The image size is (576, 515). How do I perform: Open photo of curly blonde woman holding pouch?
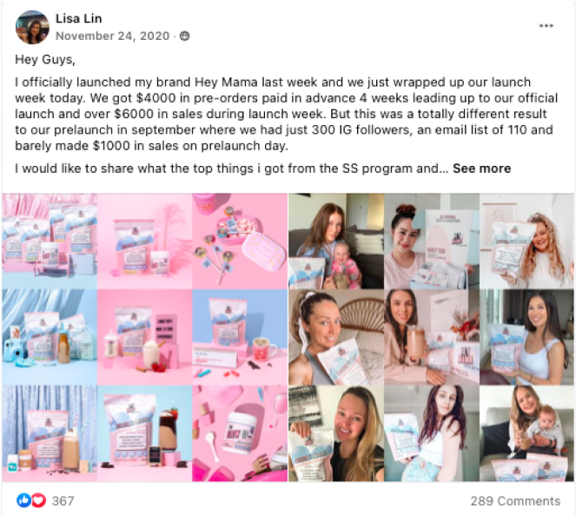pos(526,241)
